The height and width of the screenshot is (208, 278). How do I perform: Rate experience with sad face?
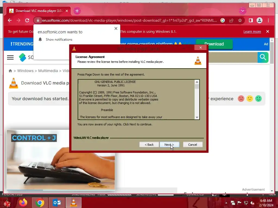tap(241, 99)
